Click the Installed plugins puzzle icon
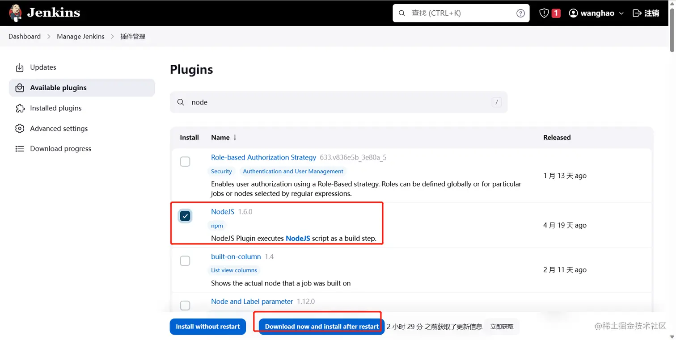 click(x=20, y=108)
